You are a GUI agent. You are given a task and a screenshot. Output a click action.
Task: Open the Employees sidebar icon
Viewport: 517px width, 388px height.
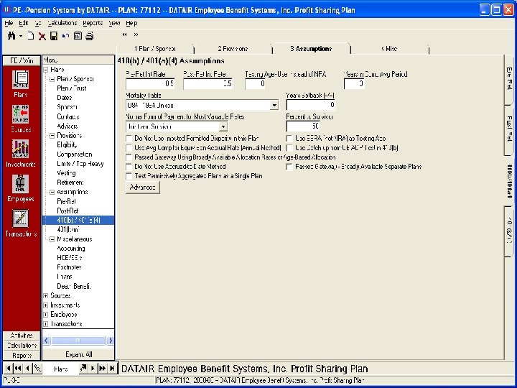[x=20, y=183]
